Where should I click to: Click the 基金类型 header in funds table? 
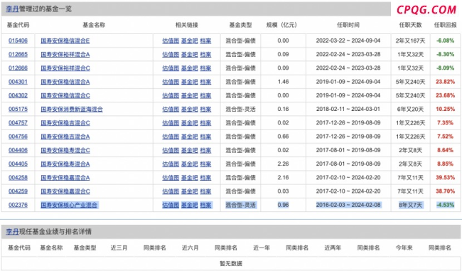(x=240, y=25)
